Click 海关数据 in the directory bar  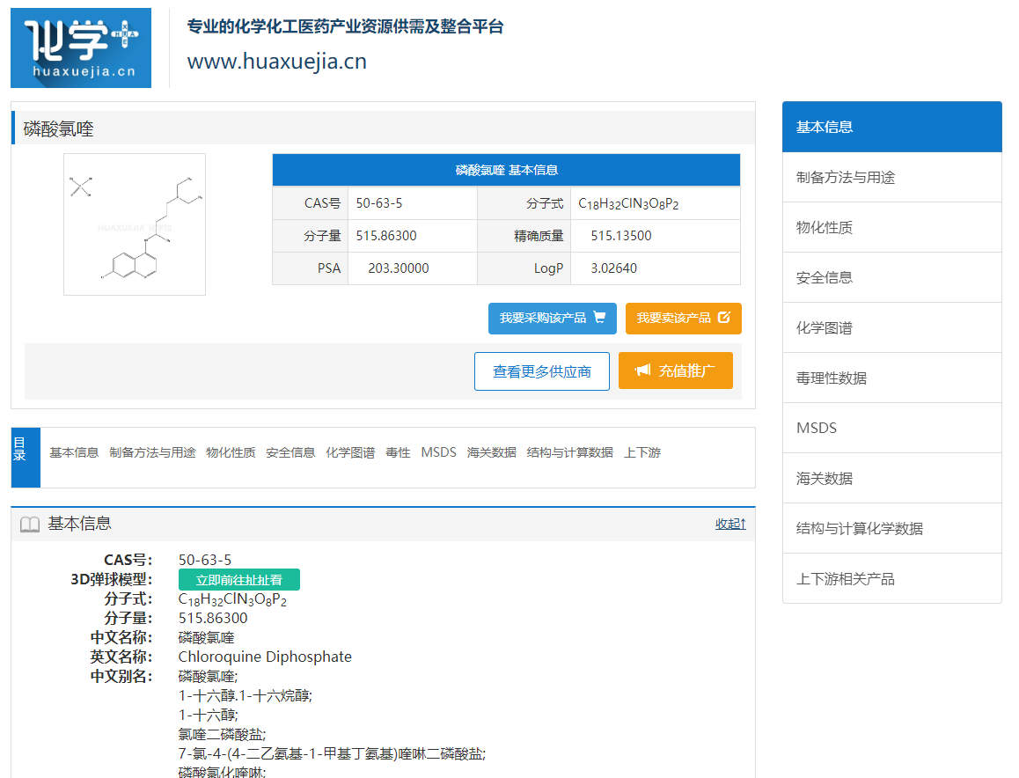point(491,452)
